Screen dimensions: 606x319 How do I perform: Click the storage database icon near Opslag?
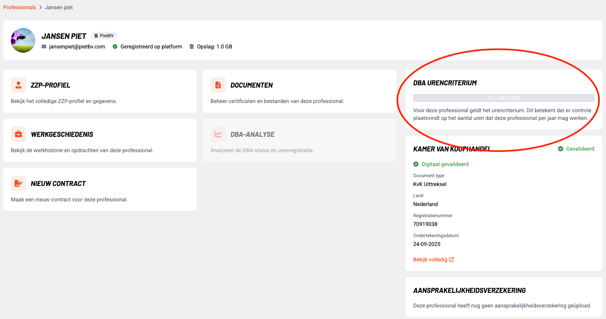pyautogui.click(x=192, y=47)
